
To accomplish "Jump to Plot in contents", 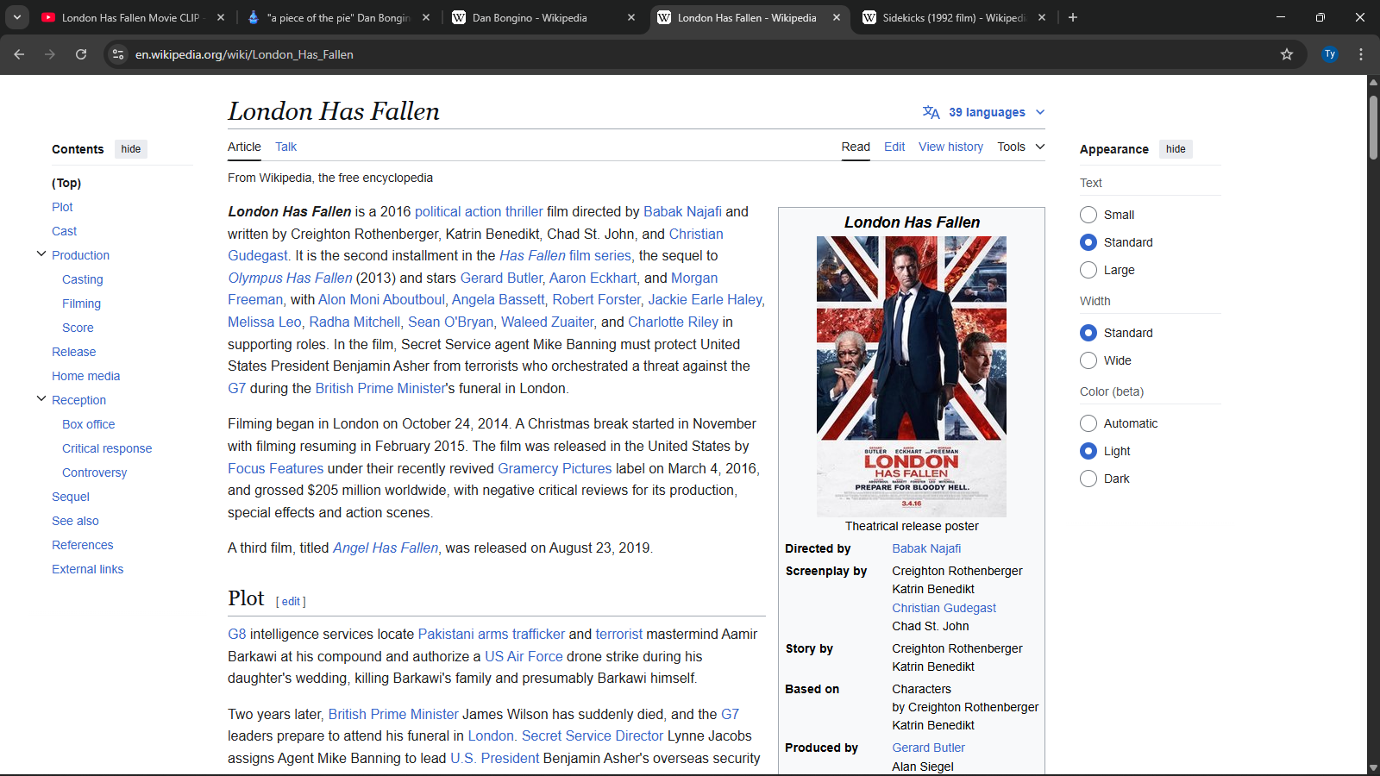I will [x=62, y=207].
